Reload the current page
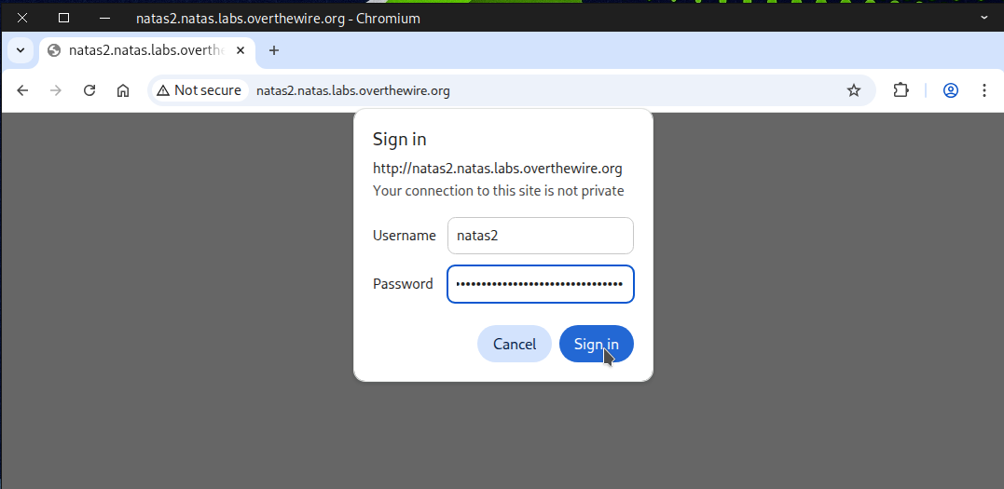 89,90
